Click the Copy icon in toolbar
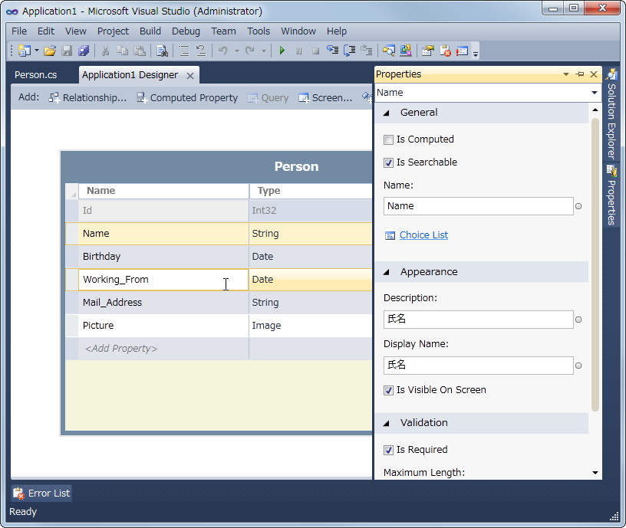 pyautogui.click(x=122, y=51)
